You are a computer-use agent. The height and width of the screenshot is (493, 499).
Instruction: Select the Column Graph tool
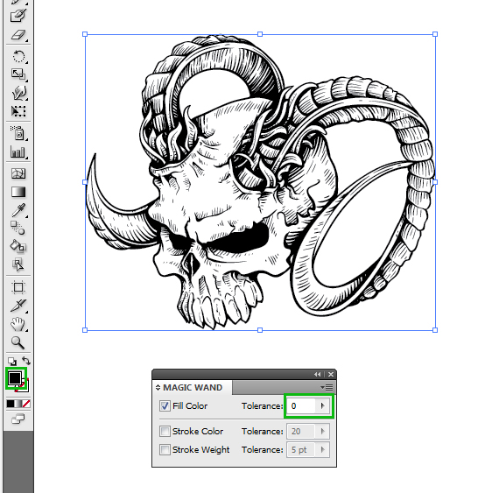point(18,152)
